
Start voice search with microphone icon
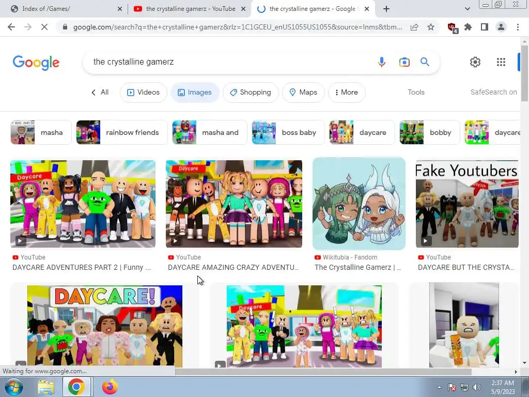[x=382, y=62]
